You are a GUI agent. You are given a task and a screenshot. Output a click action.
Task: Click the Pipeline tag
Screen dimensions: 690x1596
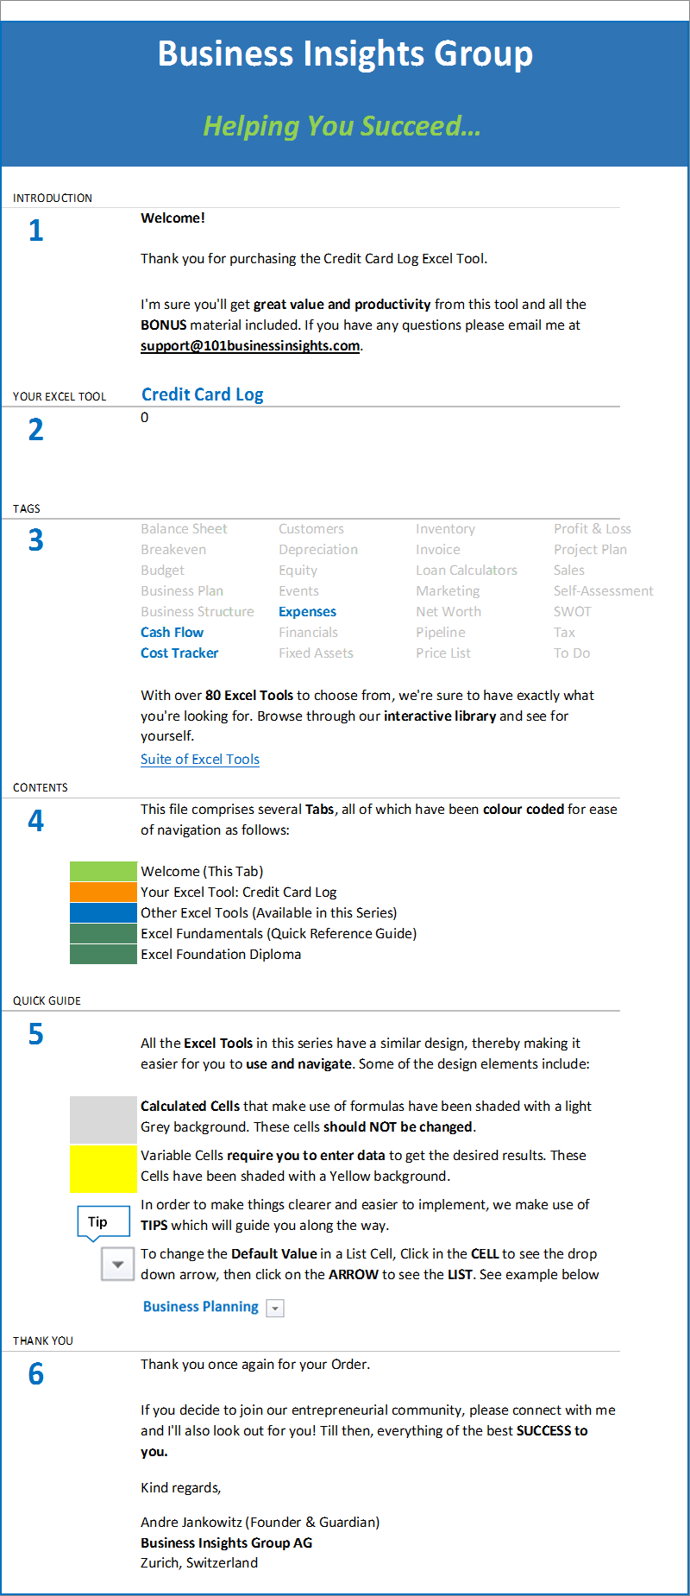[x=441, y=632]
